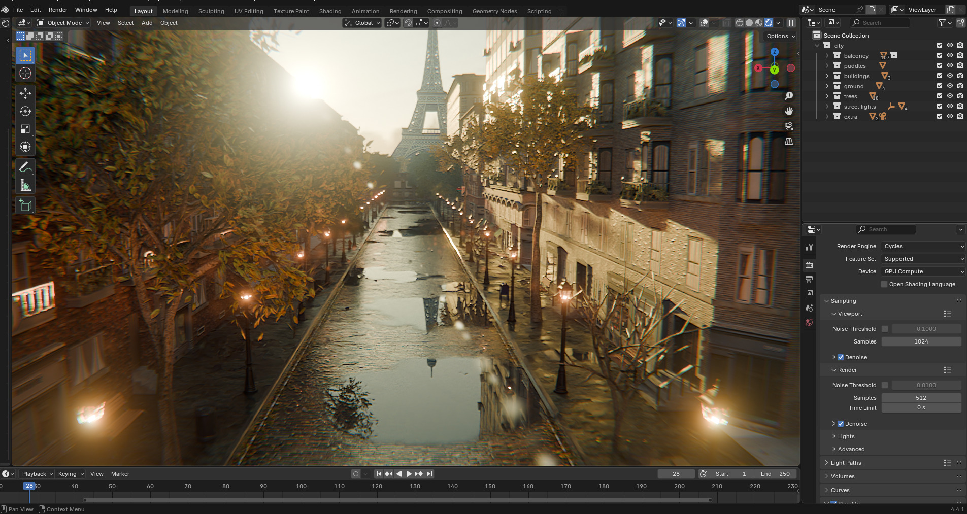The width and height of the screenshot is (967, 514).
Task: Click the pan view hand icon
Action: [x=789, y=111]
